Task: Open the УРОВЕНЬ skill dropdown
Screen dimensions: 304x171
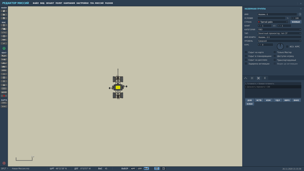Action: 279,41
